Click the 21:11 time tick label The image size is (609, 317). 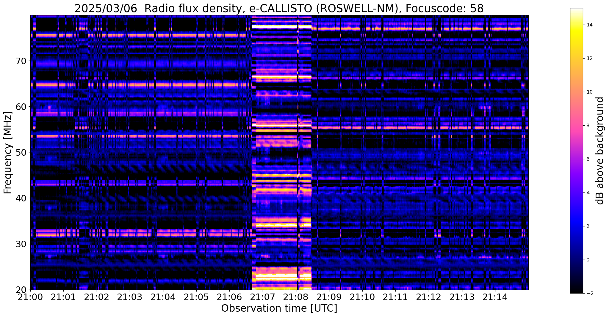coord(395,297)
